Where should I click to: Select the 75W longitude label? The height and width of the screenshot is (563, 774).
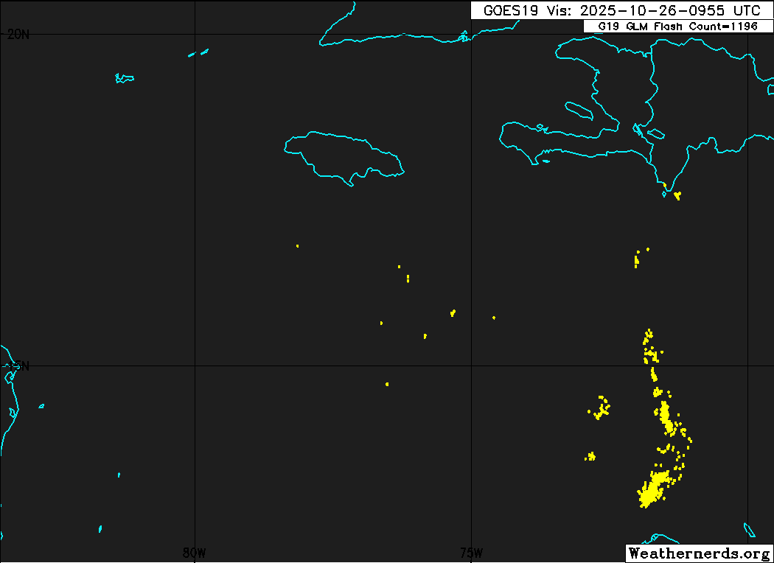(x=471, y=553)
